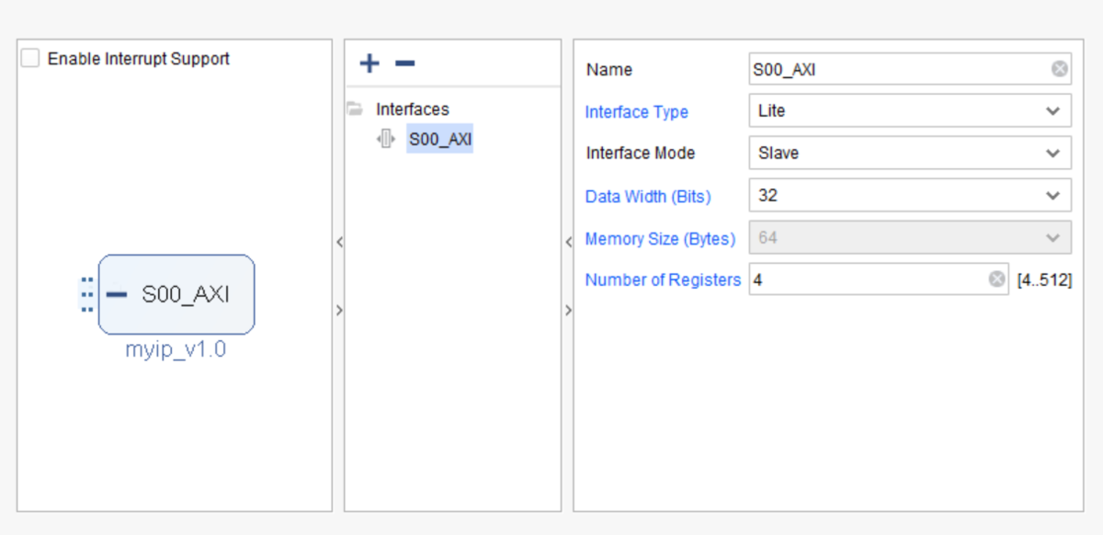Click the Number of Registers input field
The width and height of the screenshot is (1103, 535).
864,279
